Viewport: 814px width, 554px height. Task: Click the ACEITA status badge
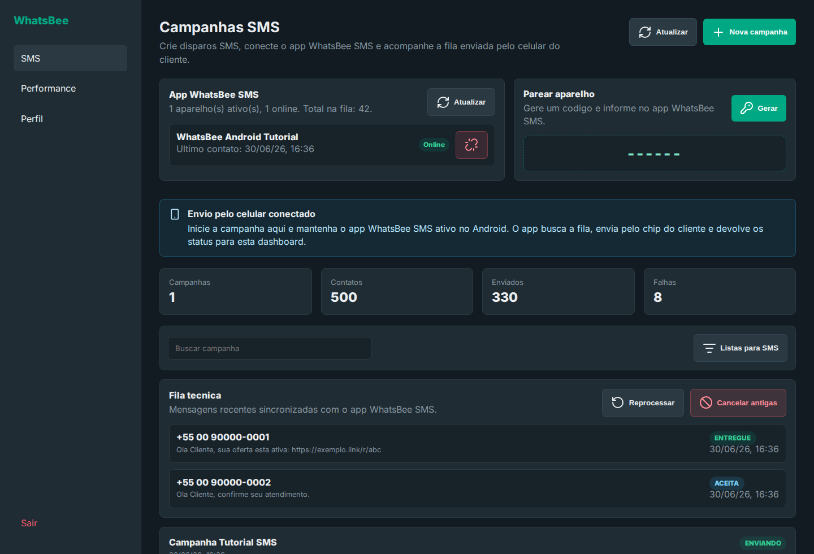tap(727, 483)
